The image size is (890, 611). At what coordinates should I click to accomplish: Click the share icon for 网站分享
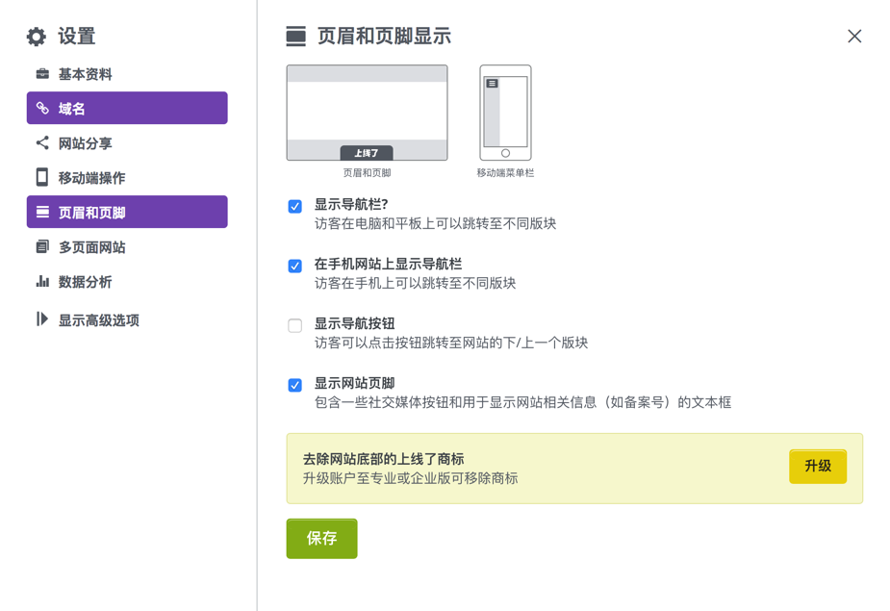42,143
